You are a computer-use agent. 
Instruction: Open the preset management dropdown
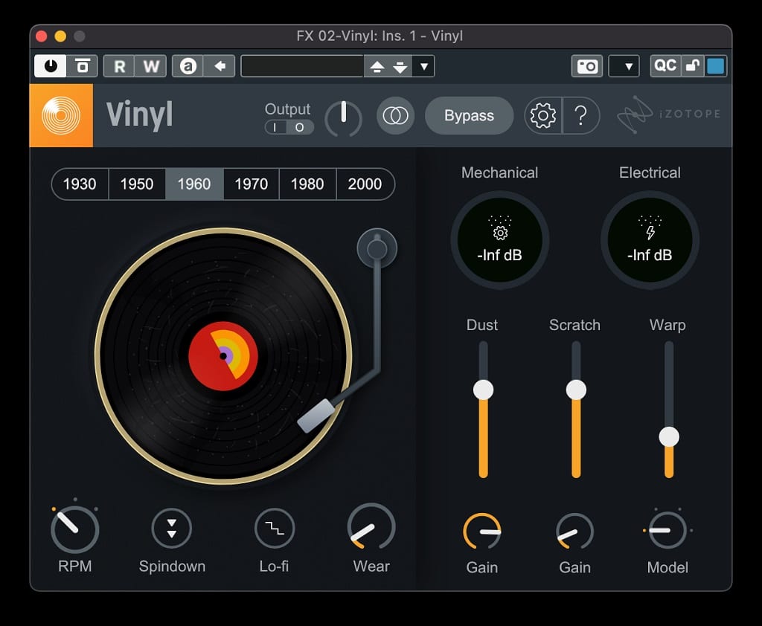423,66
